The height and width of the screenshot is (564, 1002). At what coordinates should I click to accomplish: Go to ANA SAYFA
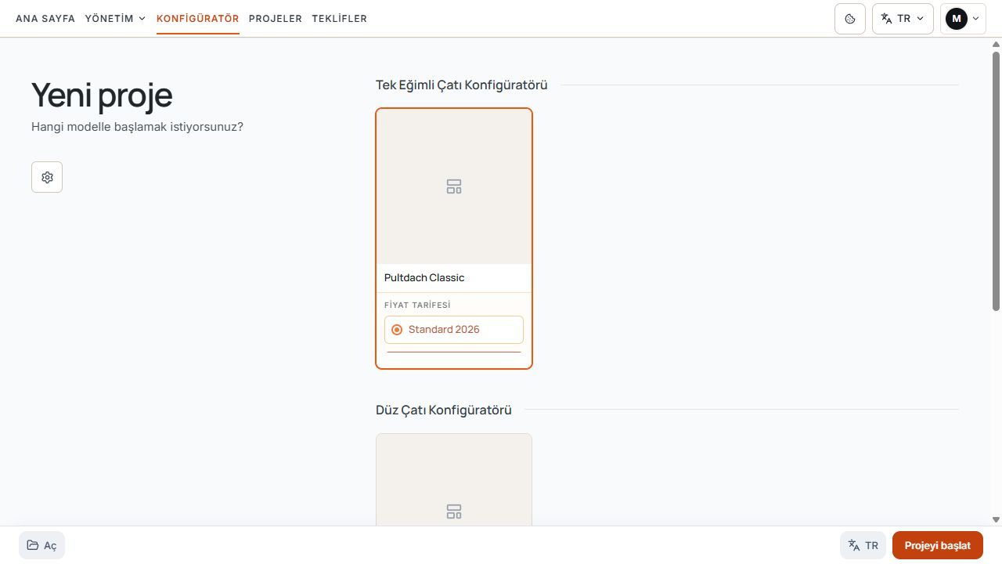click(45, 19)
